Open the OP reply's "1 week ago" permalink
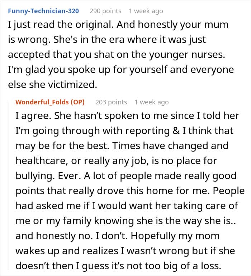251x276 pixels. [x=151, y=102]
